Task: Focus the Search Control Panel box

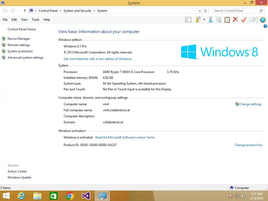Action: pos(238,10)
